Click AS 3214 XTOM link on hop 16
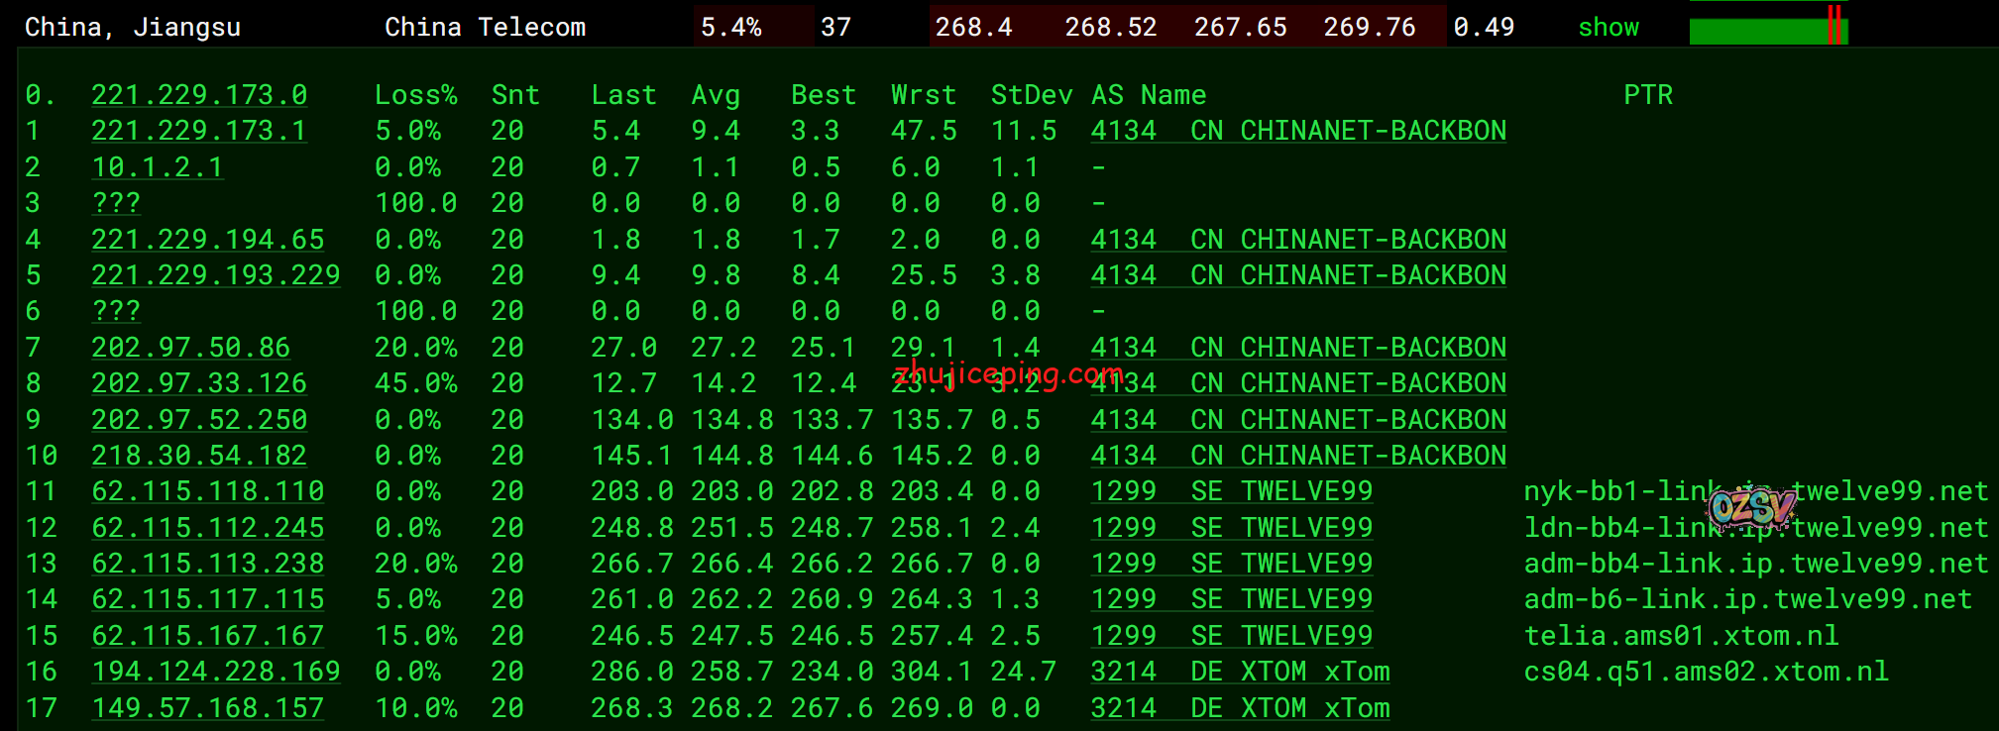This screenshot has height=731, width=1999. [x=1239, y=672]
